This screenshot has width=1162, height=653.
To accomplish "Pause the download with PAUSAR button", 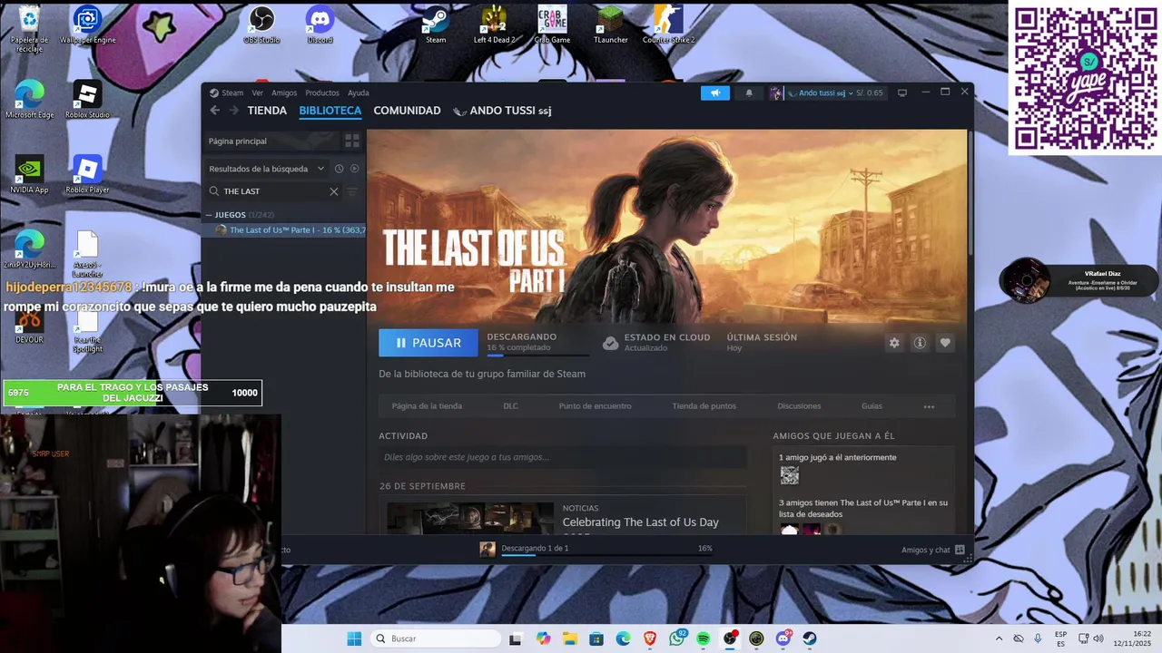I will coord(428,343).
